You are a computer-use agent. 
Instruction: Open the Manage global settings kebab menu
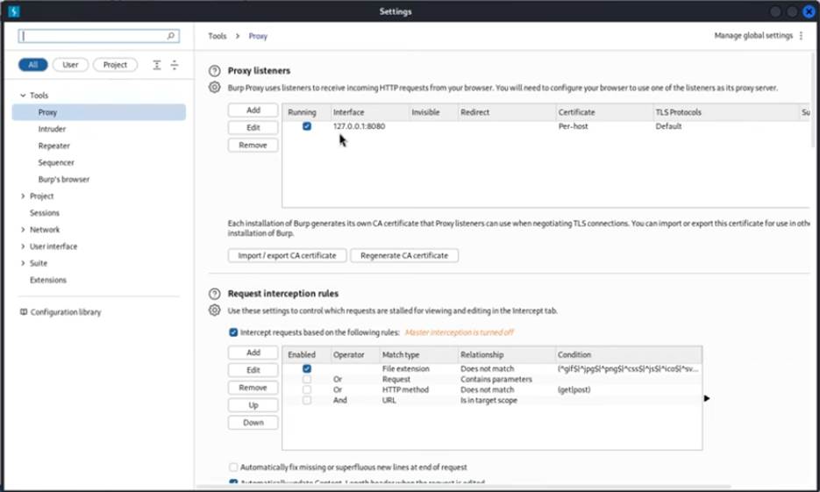coord(802,36)
